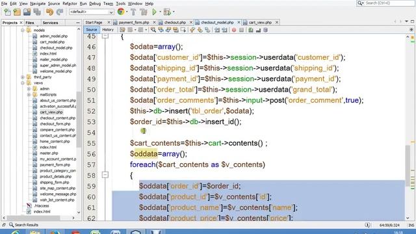This screenshot has width=416, height=234.
Task: Click Next Bookmark icon
Action: pos(200,30)
